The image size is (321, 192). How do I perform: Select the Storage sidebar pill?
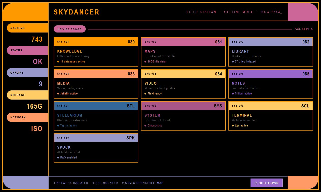[27, 95]
